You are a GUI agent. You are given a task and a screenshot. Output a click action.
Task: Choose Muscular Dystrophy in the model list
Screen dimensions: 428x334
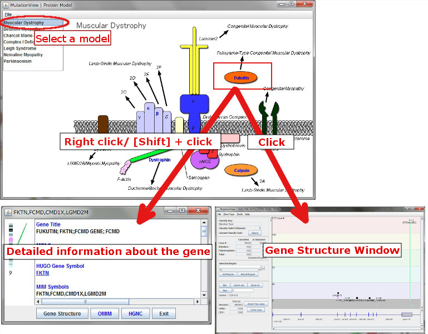[24, 23]
